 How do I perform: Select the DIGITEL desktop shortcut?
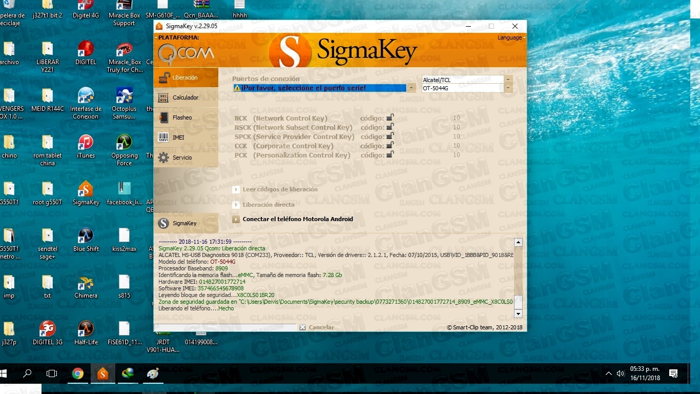[x=86, y=53]
